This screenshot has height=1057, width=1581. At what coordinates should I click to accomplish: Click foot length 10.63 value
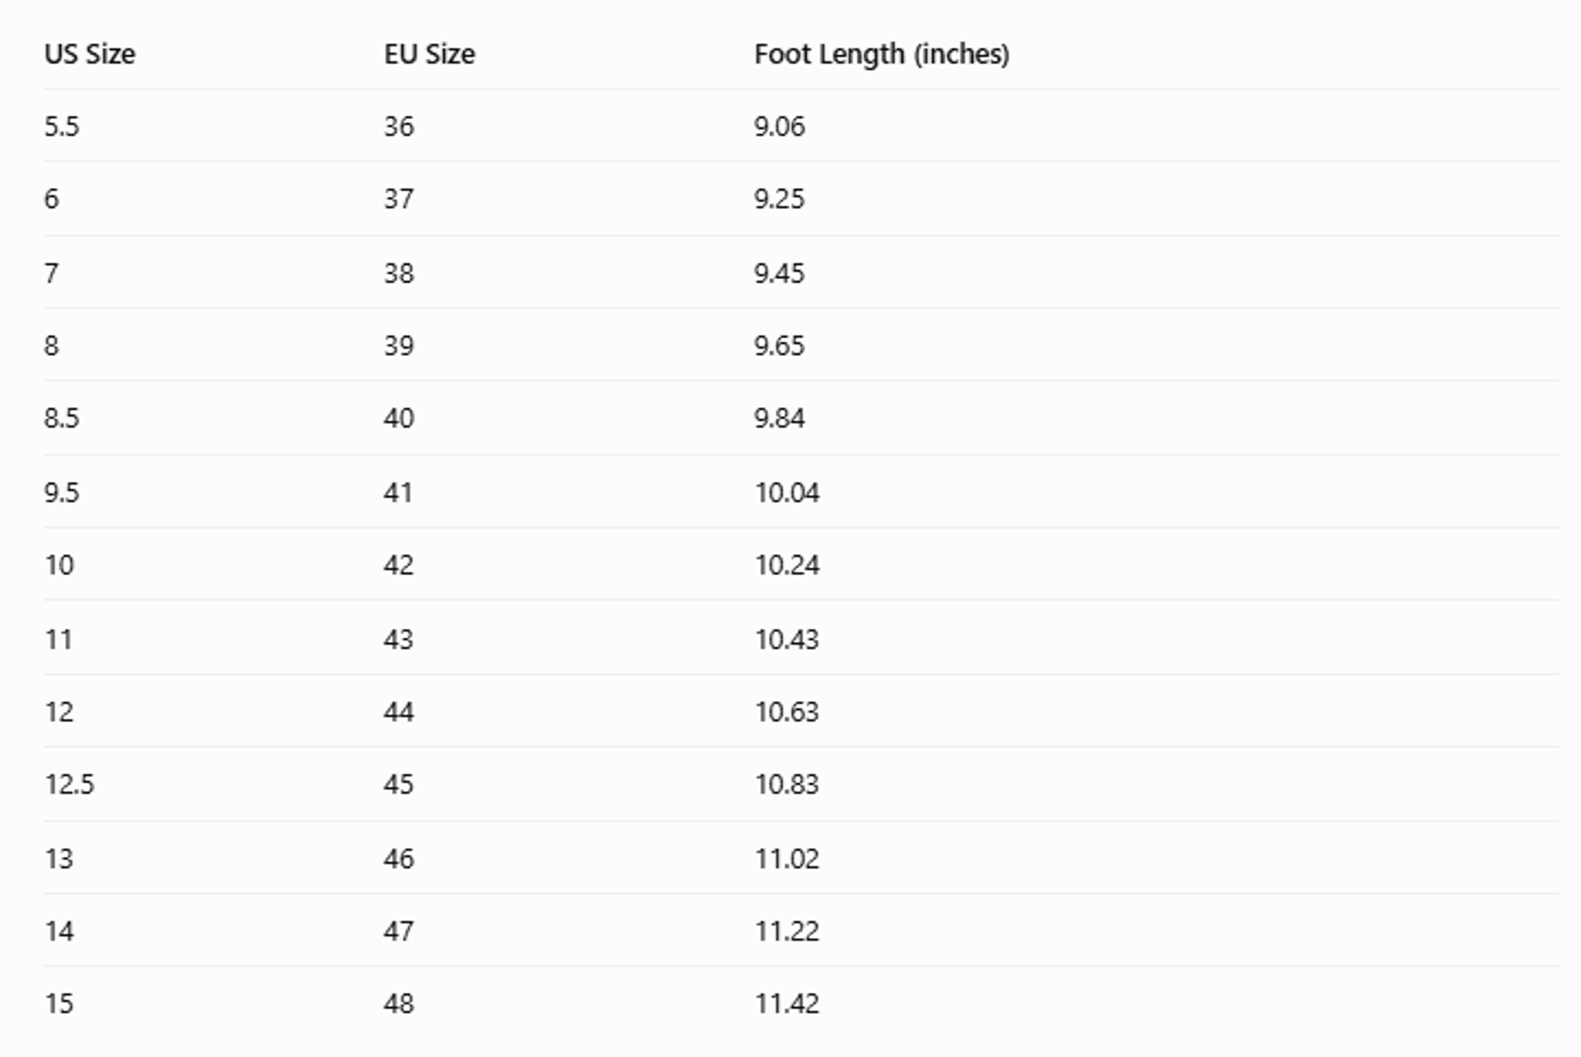tap(787, 712)
